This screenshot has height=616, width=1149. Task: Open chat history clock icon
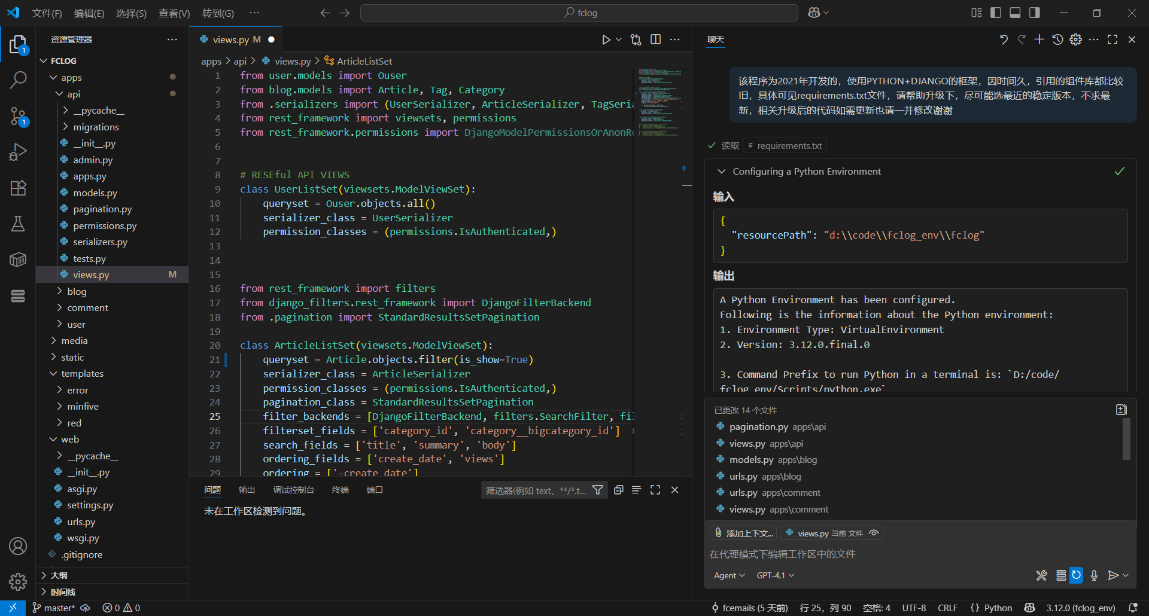click(1057, 39)
